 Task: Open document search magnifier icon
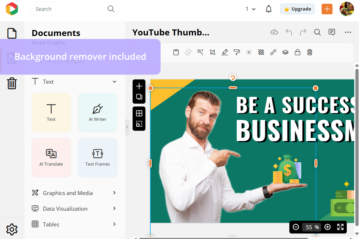[x=317, y=32]
